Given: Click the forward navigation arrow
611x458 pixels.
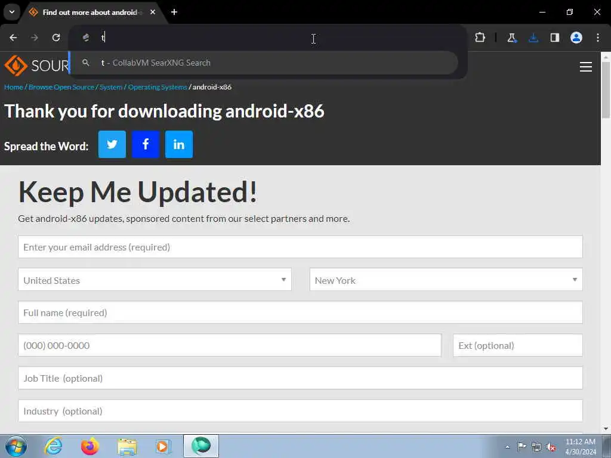Looking at the screenshot, I should (x=35, y=38).
